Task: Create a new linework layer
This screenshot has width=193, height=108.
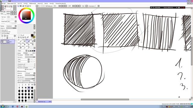Action: (x=5, y=36)
